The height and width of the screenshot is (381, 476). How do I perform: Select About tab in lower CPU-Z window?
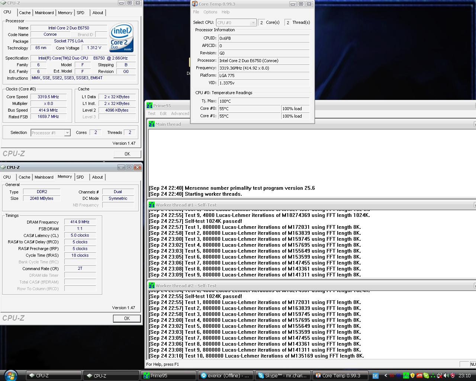point(97,177)
